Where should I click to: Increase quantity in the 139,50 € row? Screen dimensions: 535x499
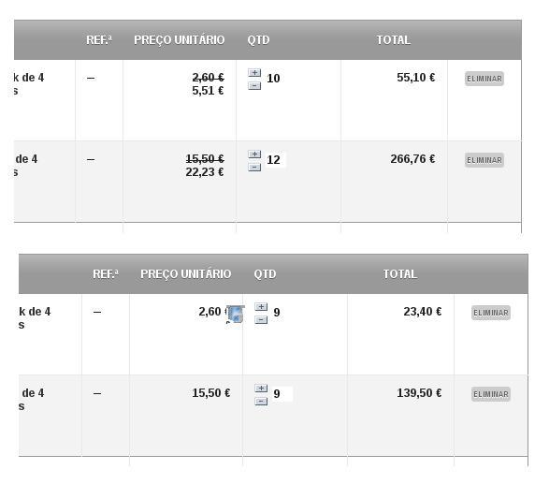point(261,389)
